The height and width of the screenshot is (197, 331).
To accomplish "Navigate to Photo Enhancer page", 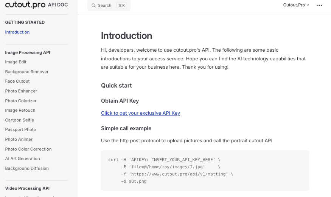I will [21, 91].
